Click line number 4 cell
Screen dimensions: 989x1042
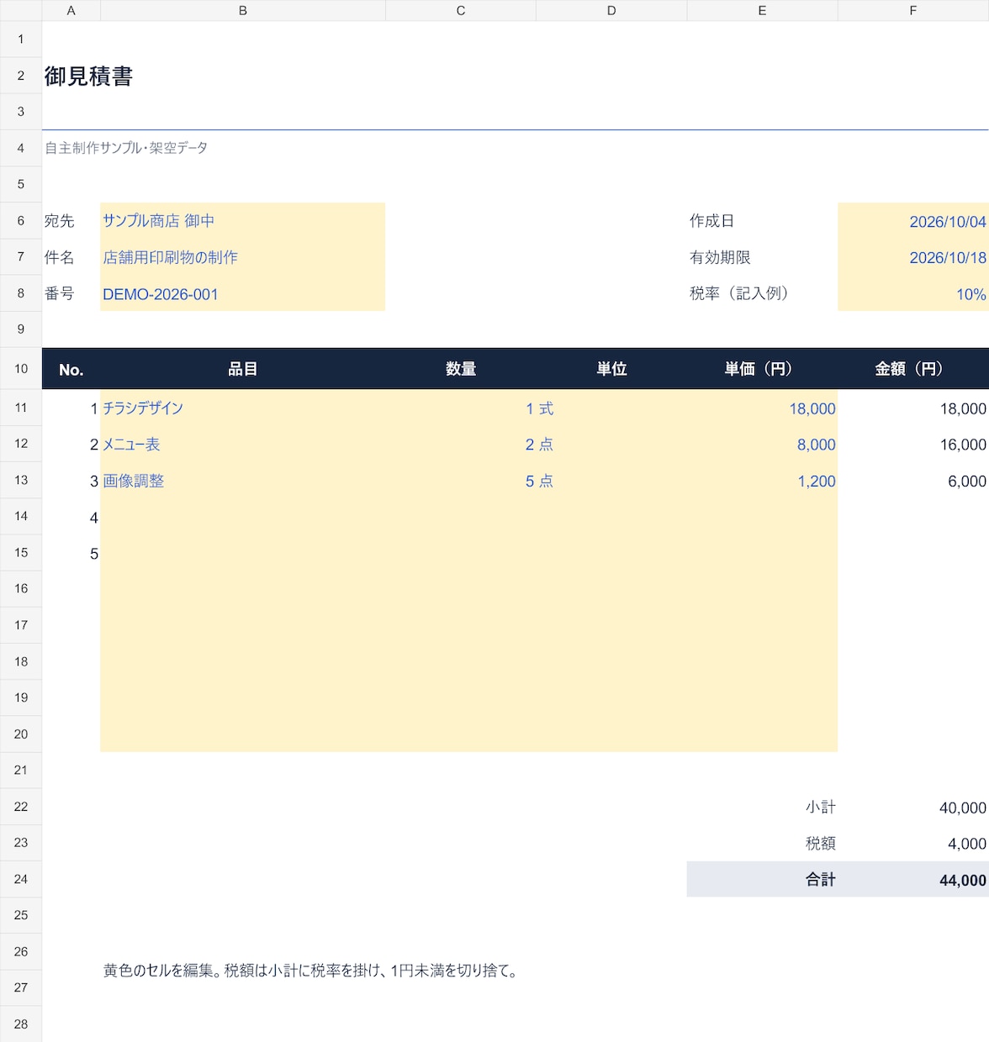[x=71, y=517]
